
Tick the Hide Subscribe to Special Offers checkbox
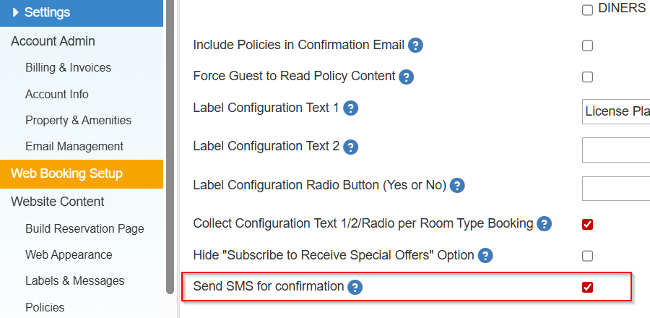587,256
